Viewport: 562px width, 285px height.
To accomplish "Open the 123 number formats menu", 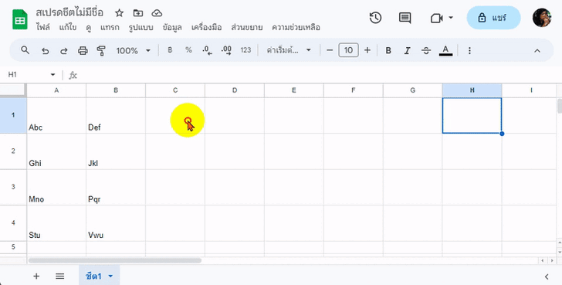I will point(245,50).
